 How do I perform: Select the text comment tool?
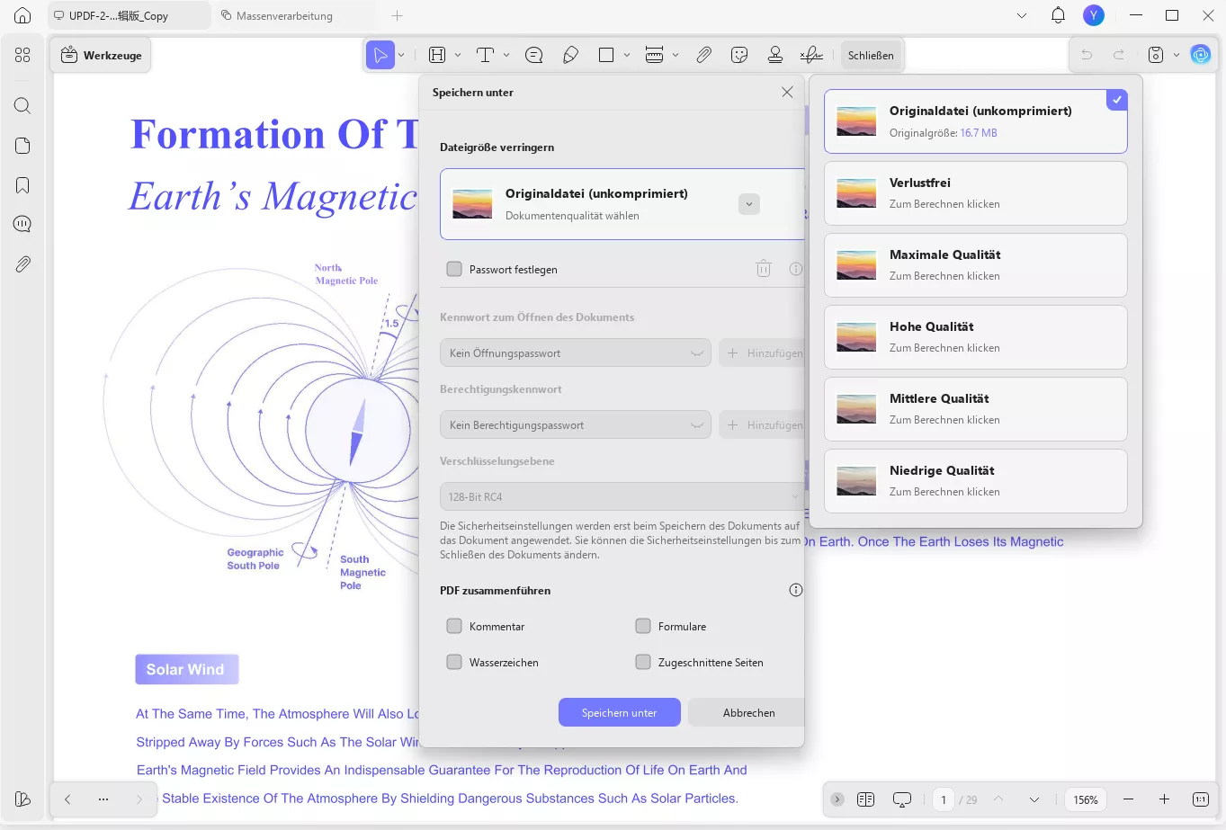[x=485, y=55]
